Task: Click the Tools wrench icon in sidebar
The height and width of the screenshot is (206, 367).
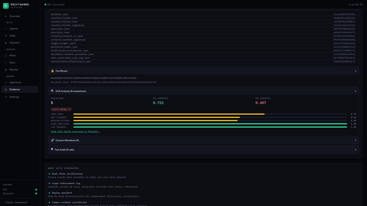Action: (x=5, y=35)
